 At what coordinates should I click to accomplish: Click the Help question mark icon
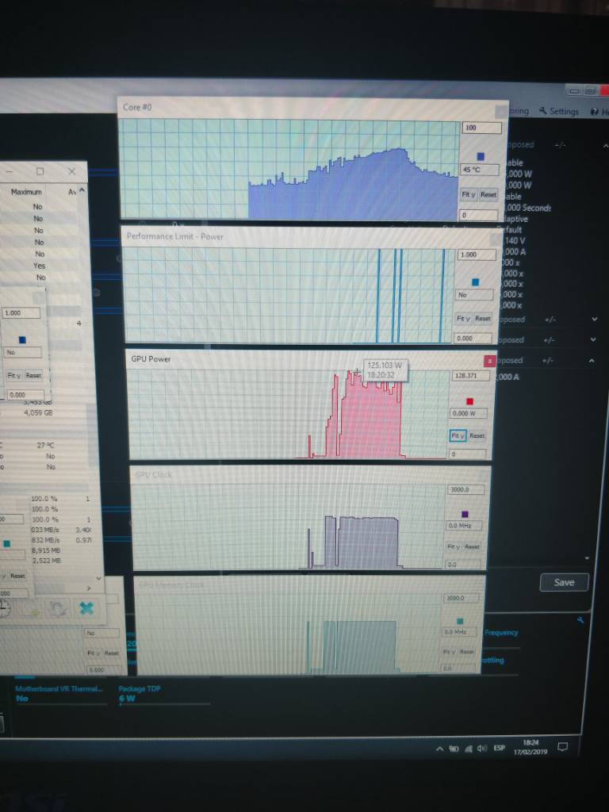click(x=594, y=112)
